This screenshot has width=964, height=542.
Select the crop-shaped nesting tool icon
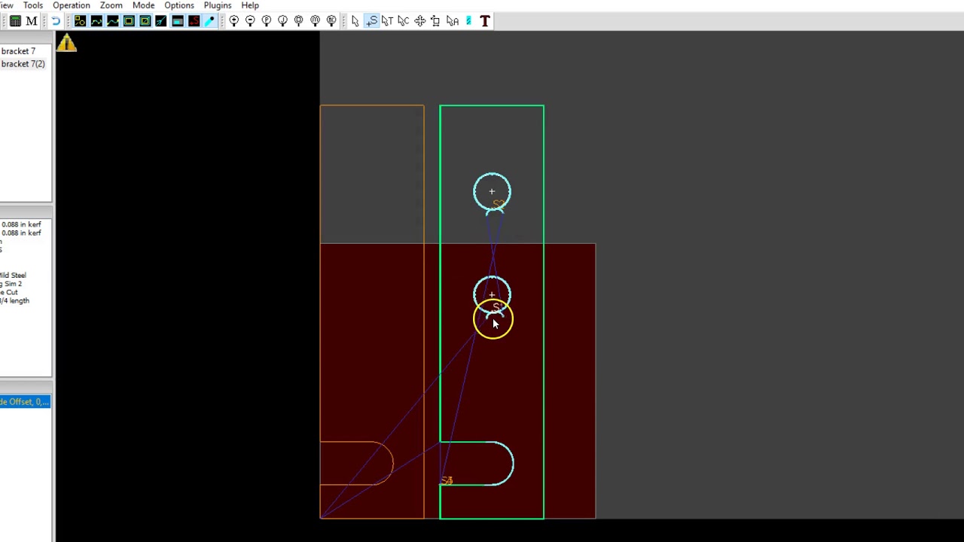click(435, 21)
